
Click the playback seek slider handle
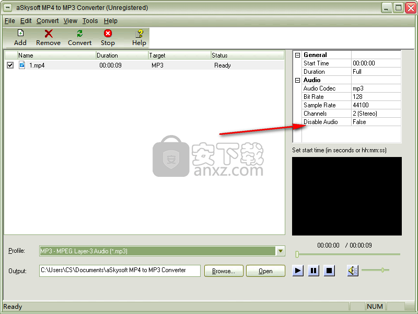[x=297, y=254]
